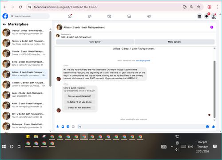The image size is (222, 160).
Task: Open Chrome's three-dot menu
Action: click(x=217, y=7)
